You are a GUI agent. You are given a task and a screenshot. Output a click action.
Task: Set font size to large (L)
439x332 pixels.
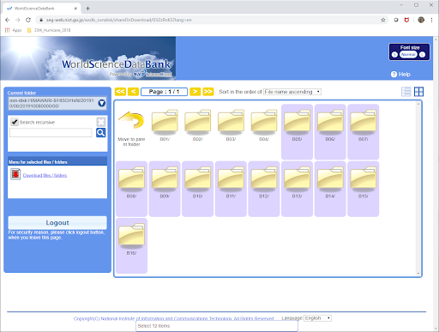pos(422,55)
